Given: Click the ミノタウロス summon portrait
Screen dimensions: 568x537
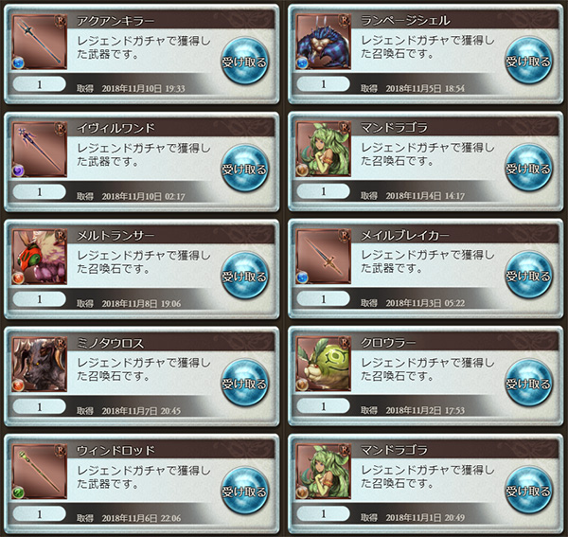Looking at the screenshot, I should (x=40, y=365).
